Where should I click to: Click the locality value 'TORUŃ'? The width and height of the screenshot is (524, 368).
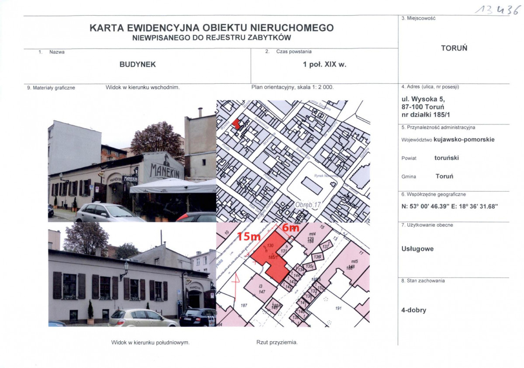point(454,48)
